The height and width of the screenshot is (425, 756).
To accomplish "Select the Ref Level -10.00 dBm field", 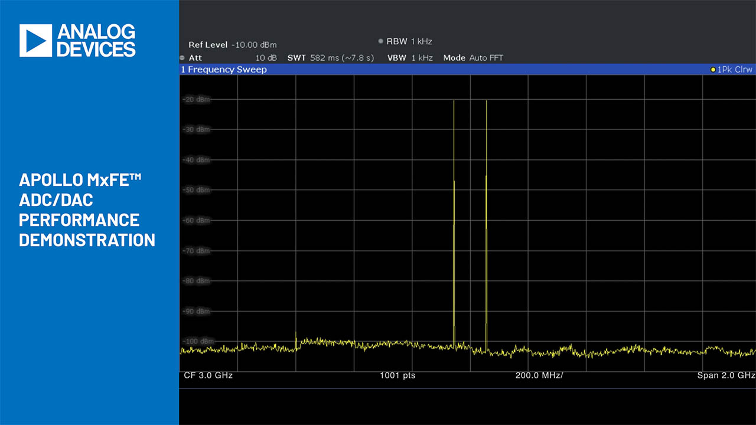I will 232,45.
